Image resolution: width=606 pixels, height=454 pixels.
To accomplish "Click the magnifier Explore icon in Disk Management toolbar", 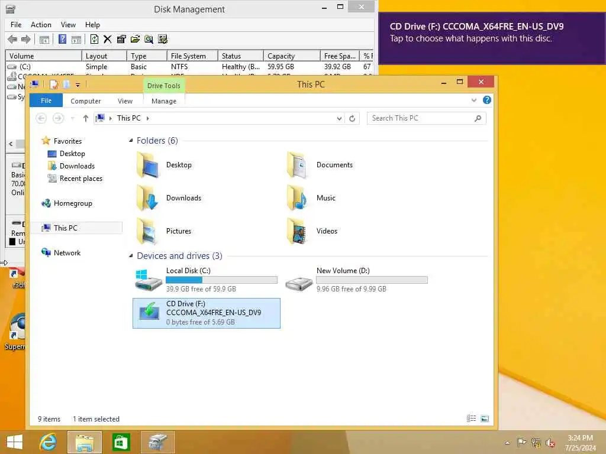I will [149, 39].
